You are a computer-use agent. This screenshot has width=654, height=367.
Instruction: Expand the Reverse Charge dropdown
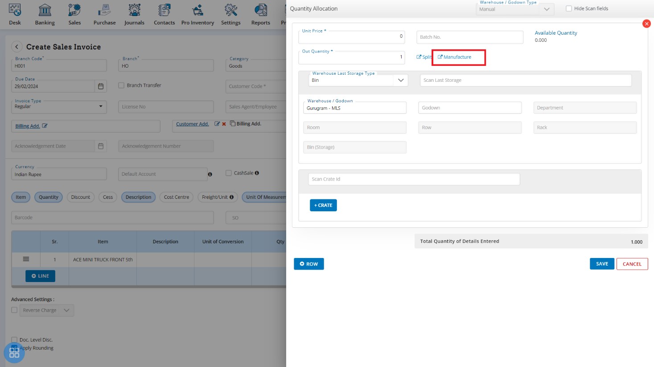66,310
